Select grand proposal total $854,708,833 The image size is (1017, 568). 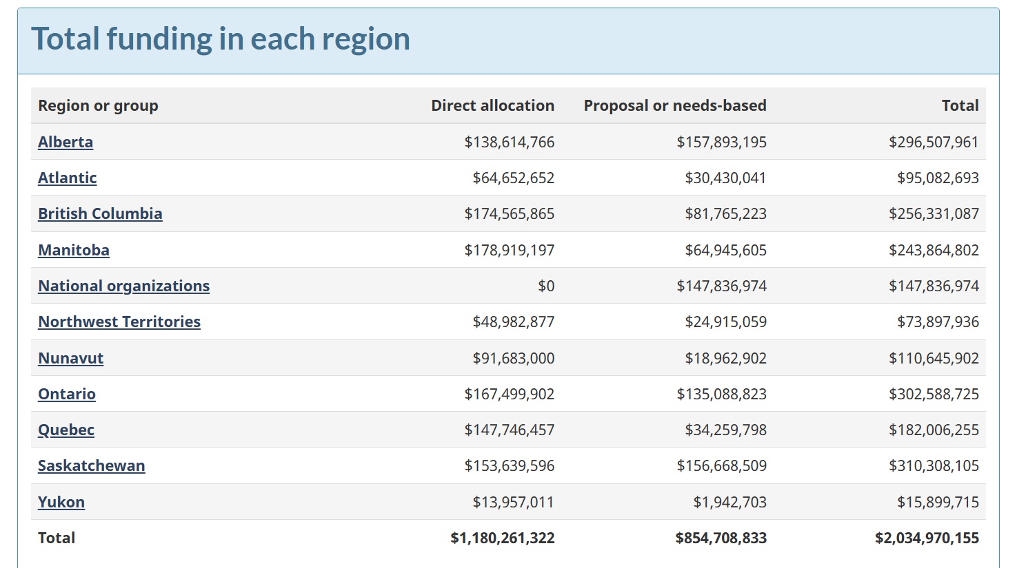click(x=721, y=538)
